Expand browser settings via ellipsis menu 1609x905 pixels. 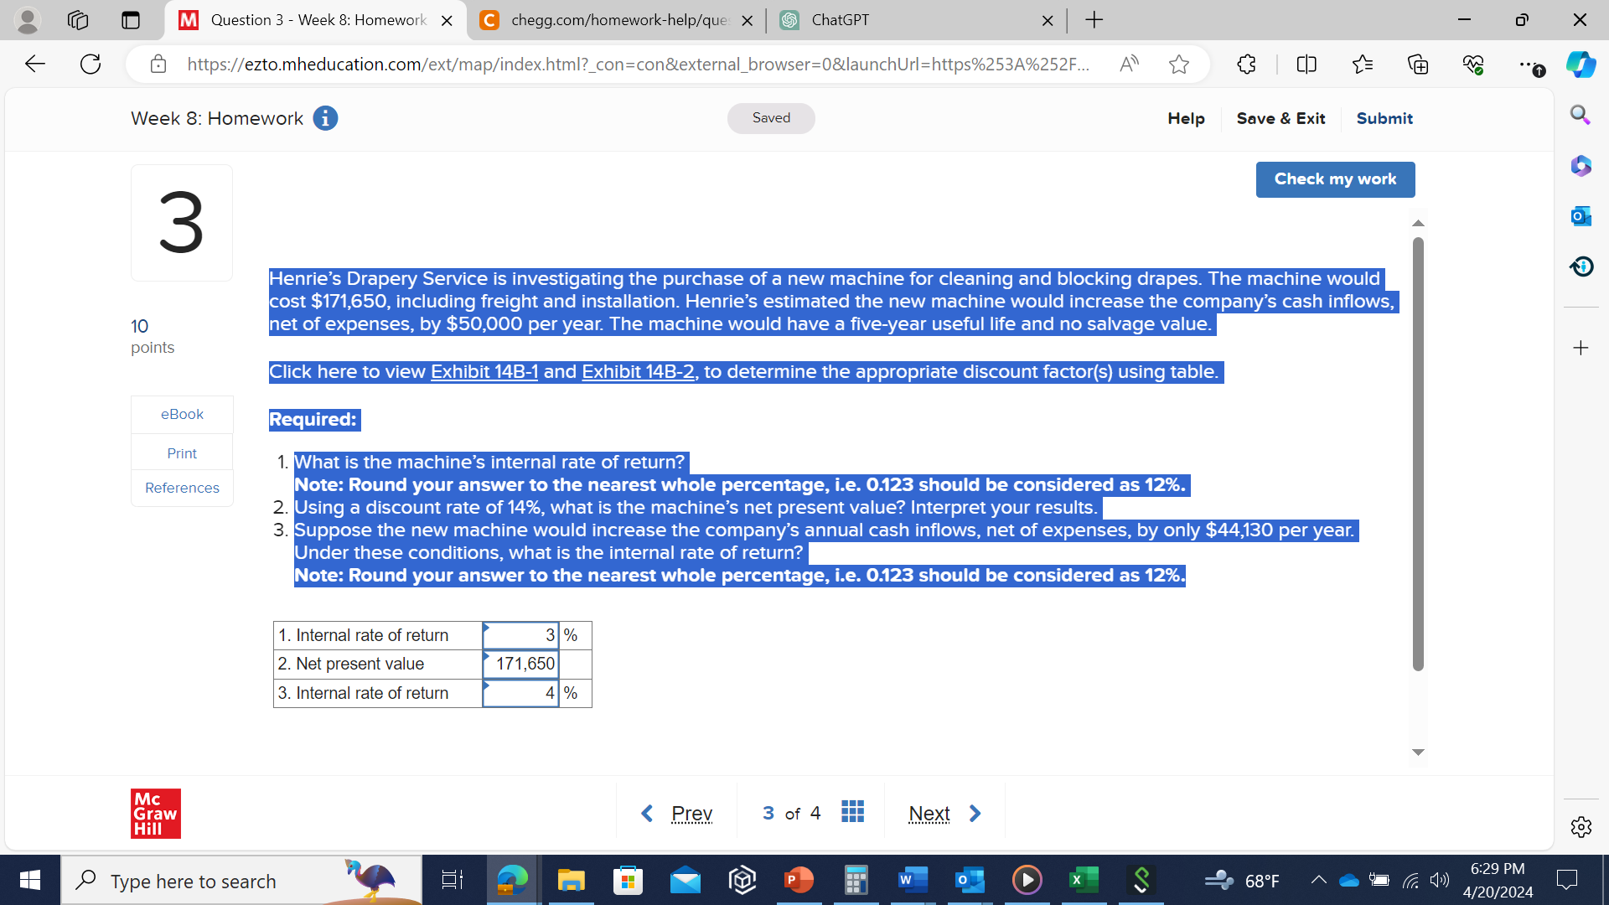click(1530, 64)
